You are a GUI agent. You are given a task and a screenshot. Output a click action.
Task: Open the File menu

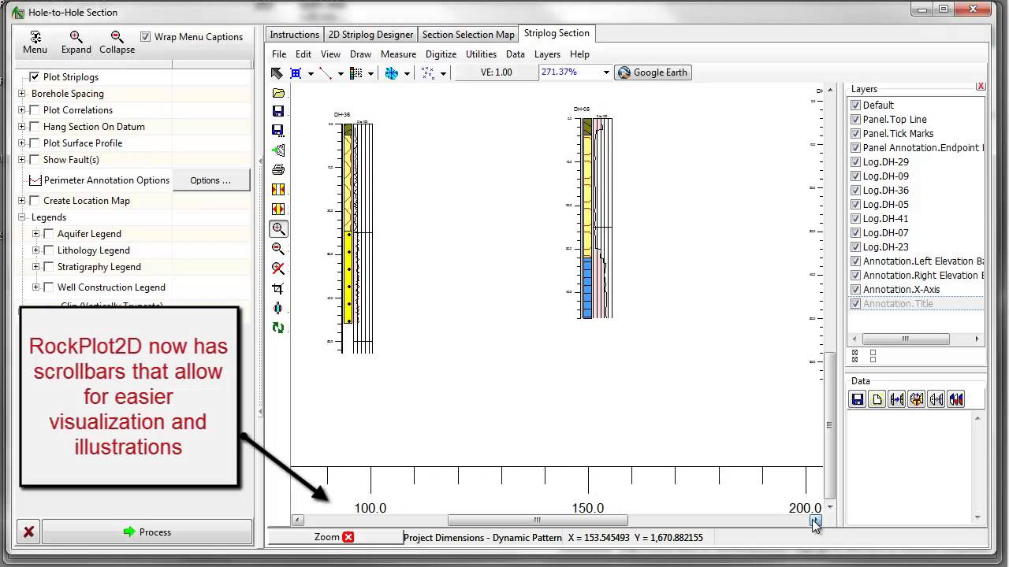point(279,54)
